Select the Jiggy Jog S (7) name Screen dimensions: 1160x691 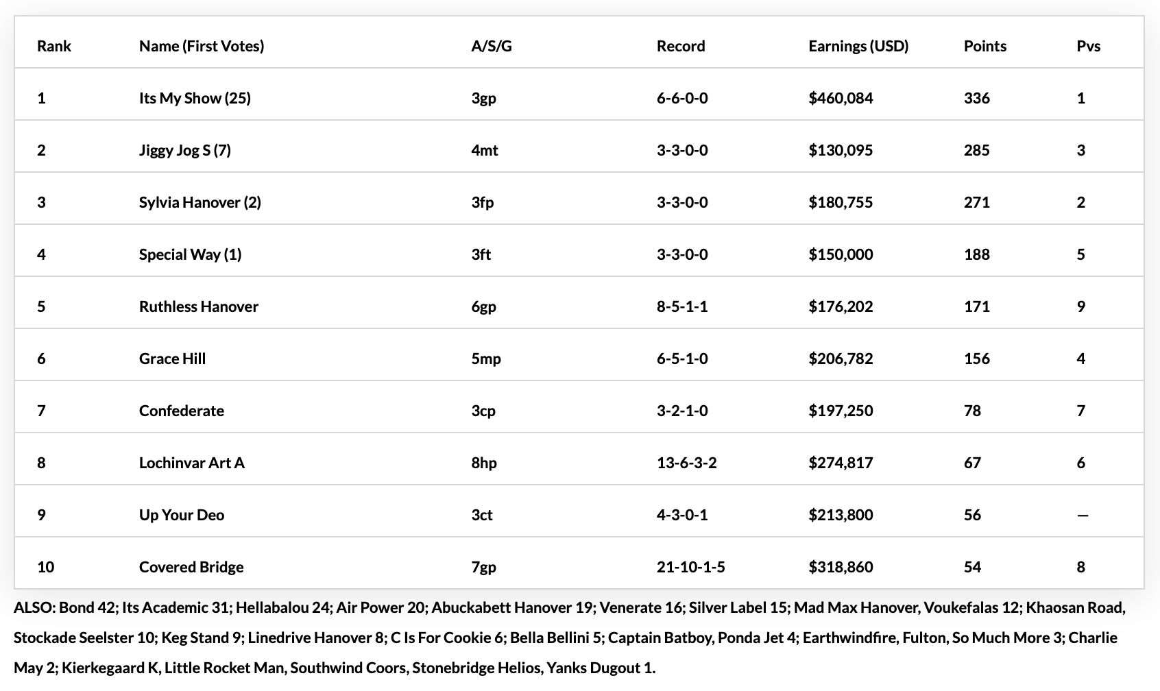pyautogui.click(x=185, y=150)
